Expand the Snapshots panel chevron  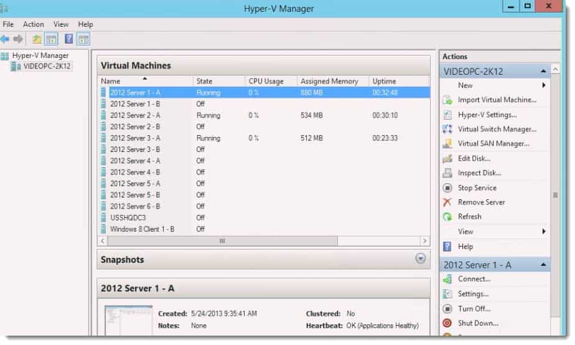[x=421, y=258]
